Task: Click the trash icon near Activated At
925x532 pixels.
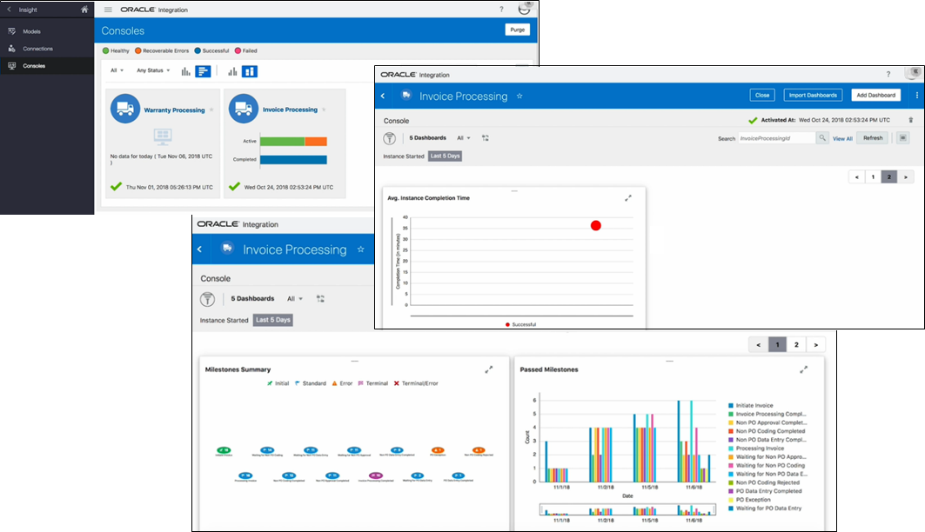Action: coord(910,120)
